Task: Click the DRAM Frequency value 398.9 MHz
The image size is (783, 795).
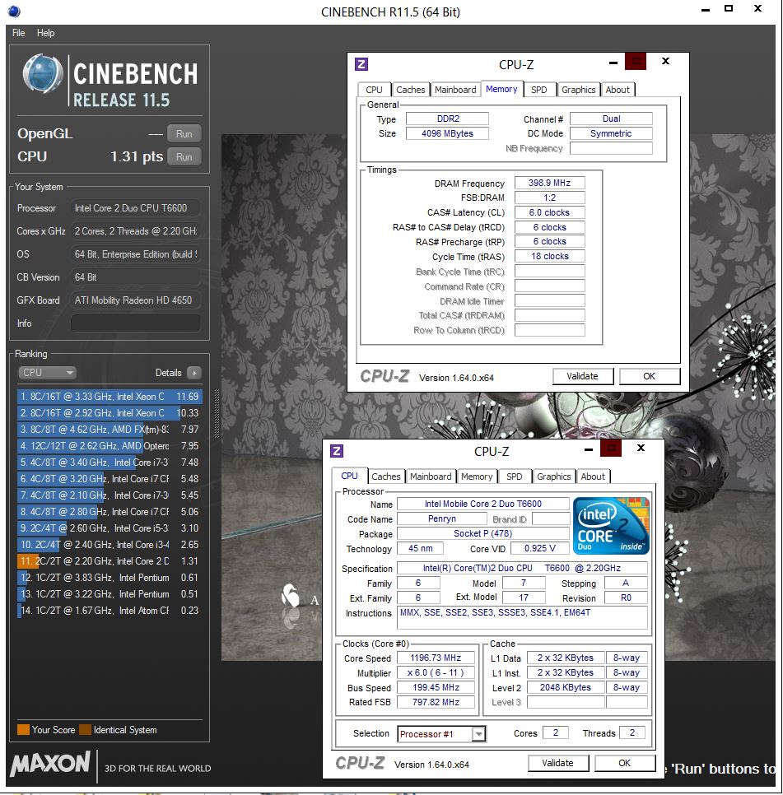Action: coord(550,183)
